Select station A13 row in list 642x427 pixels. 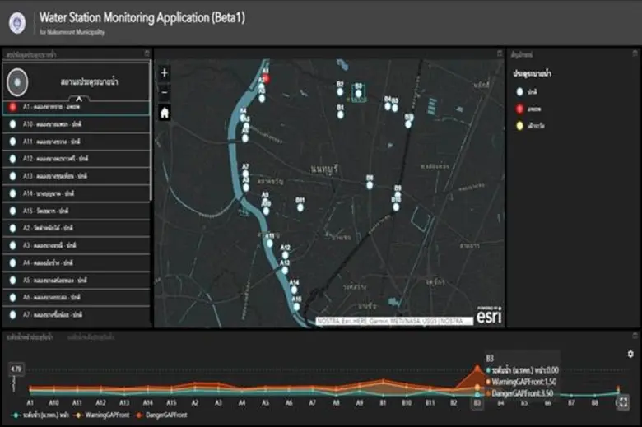point(77,176)
